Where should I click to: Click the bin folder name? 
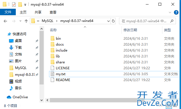(58, 38)
